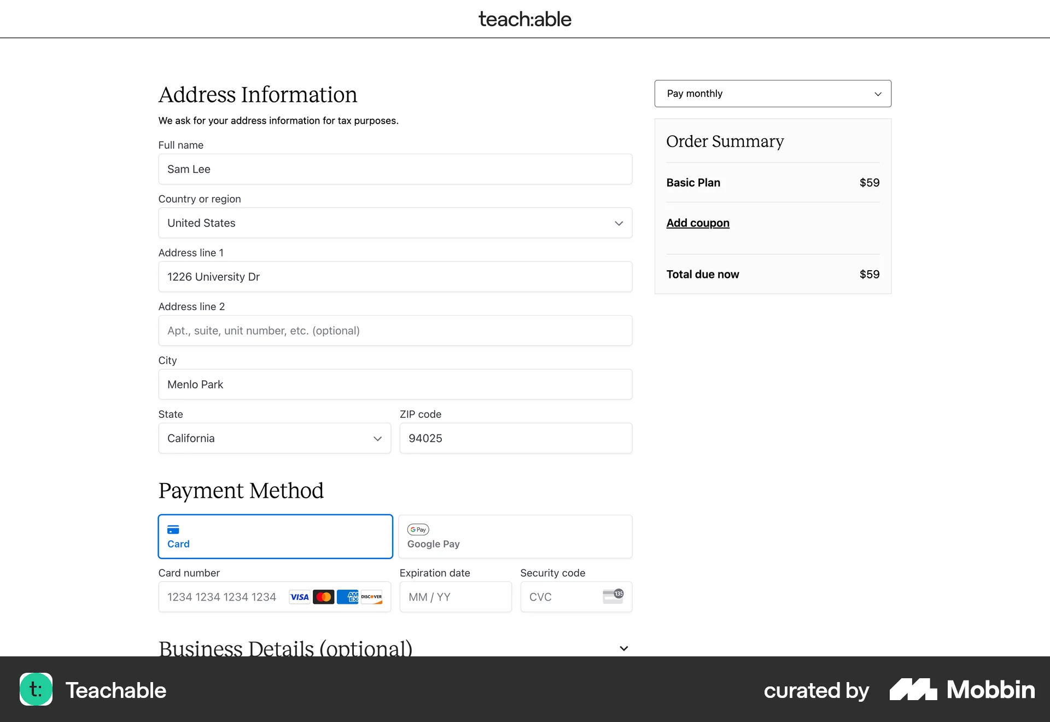This screenshot has width=1050, height=722.
Task: Click the Mastercard icon
Action: [x=323, y=597]
